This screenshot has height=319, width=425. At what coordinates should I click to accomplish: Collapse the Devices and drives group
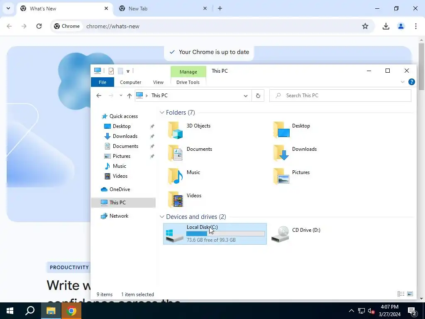(162, 217)
